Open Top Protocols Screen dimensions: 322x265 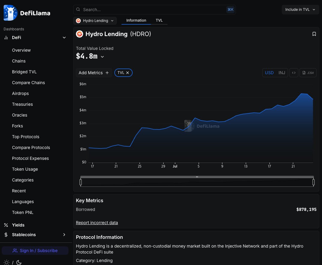[26, 137]
